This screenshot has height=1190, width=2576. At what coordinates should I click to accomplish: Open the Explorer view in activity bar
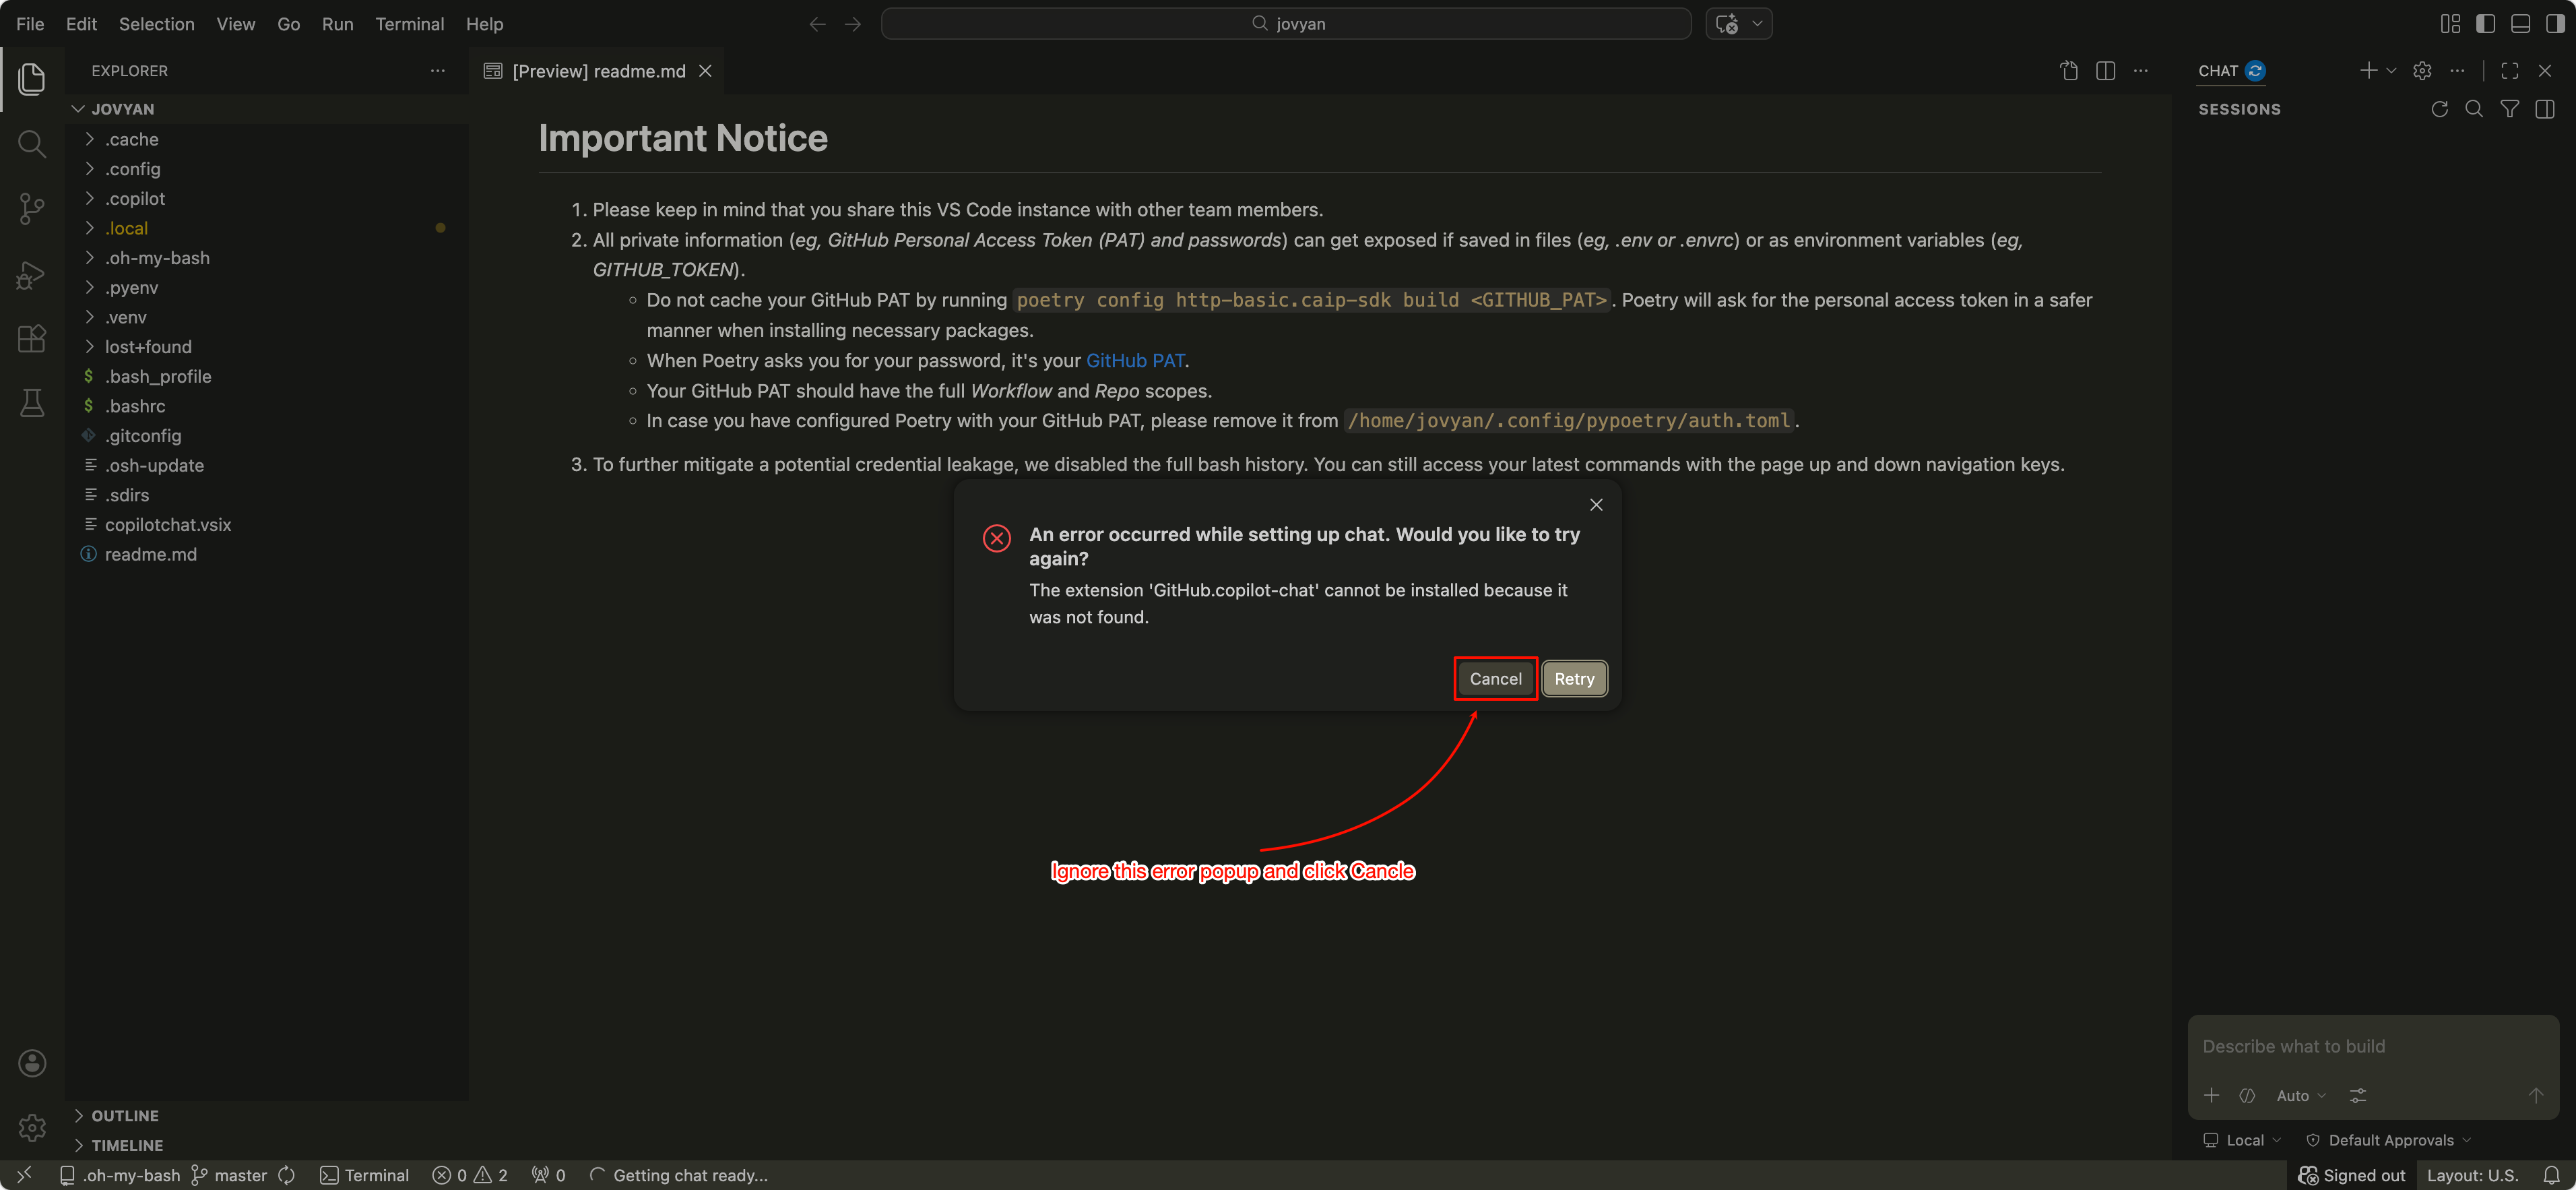[32, 80]
